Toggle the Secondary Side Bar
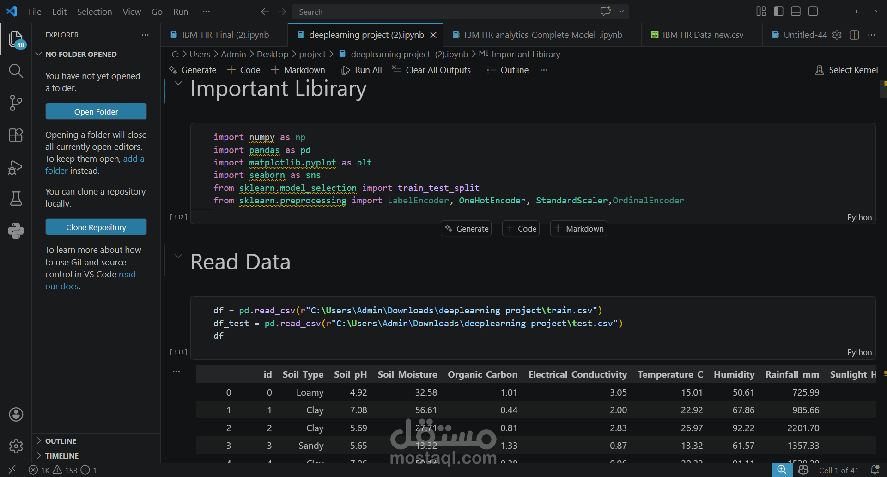 pyautogui.click(x=813, y=12)
